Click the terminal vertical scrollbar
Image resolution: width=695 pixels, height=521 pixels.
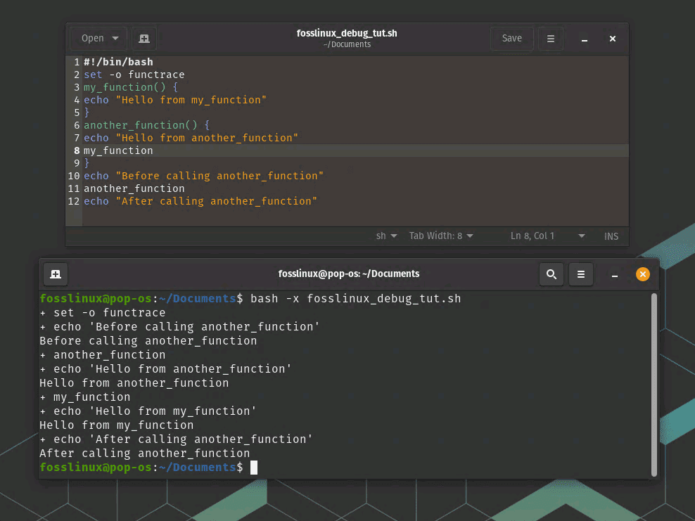click(x=654, y=384)
